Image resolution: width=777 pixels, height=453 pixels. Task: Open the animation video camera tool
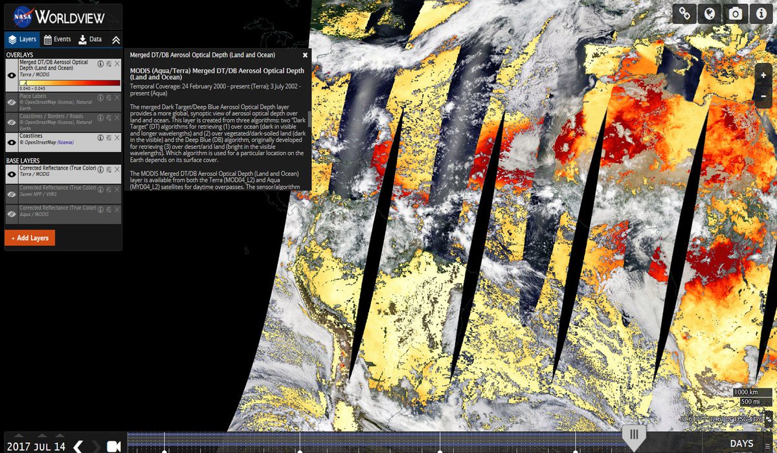tap(114, 447)
